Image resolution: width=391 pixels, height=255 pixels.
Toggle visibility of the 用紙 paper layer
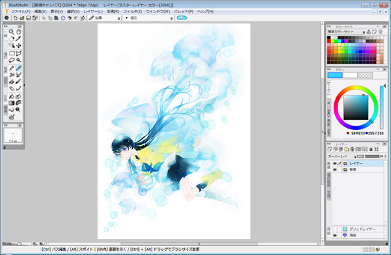coord(335,236)
